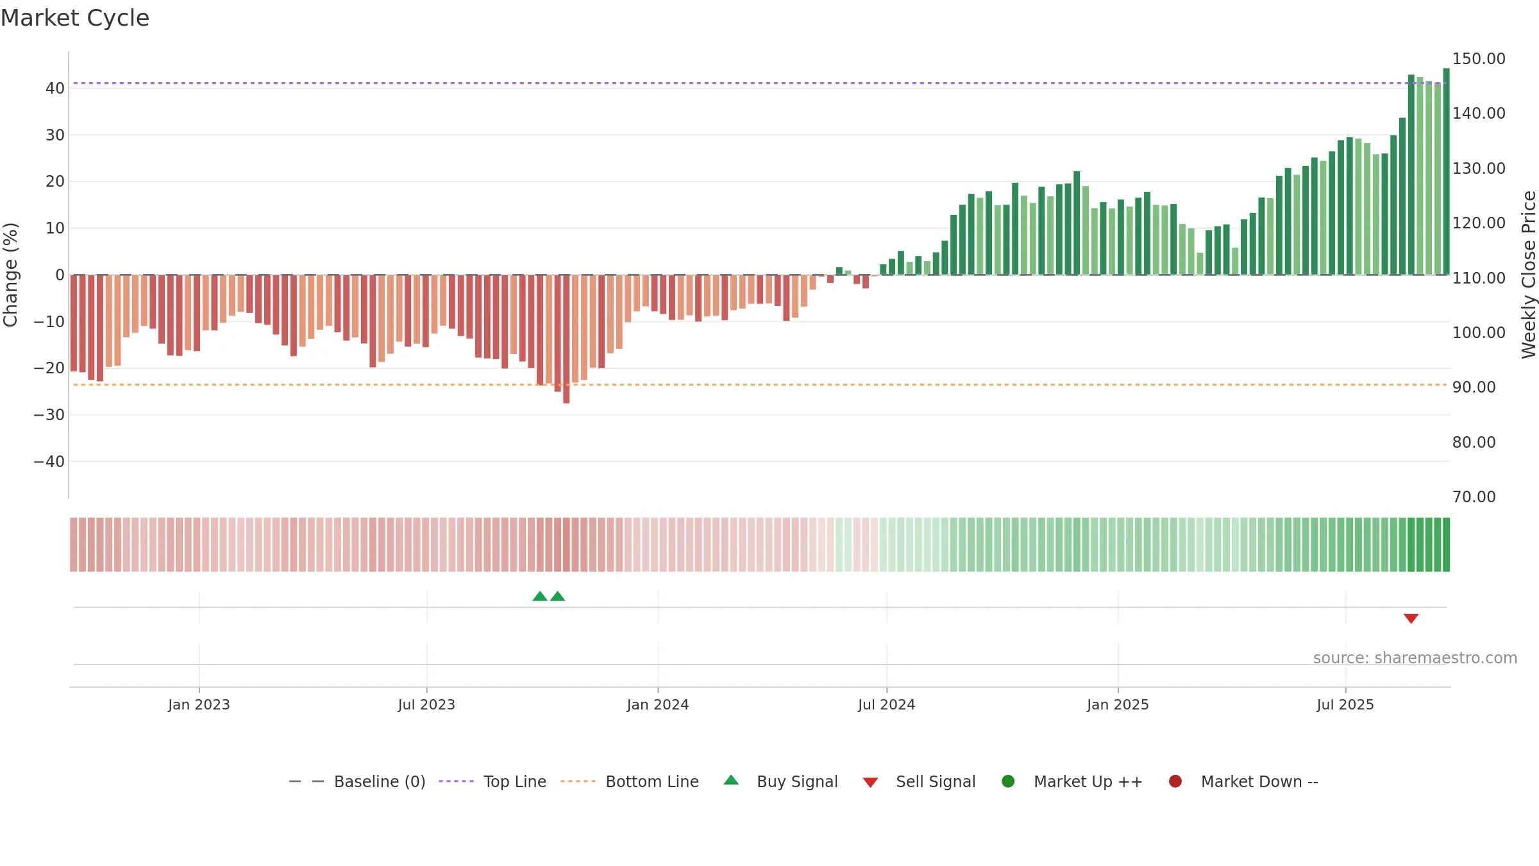
Task: Click the Buy Signal legend label
Action: click(797, 781)
